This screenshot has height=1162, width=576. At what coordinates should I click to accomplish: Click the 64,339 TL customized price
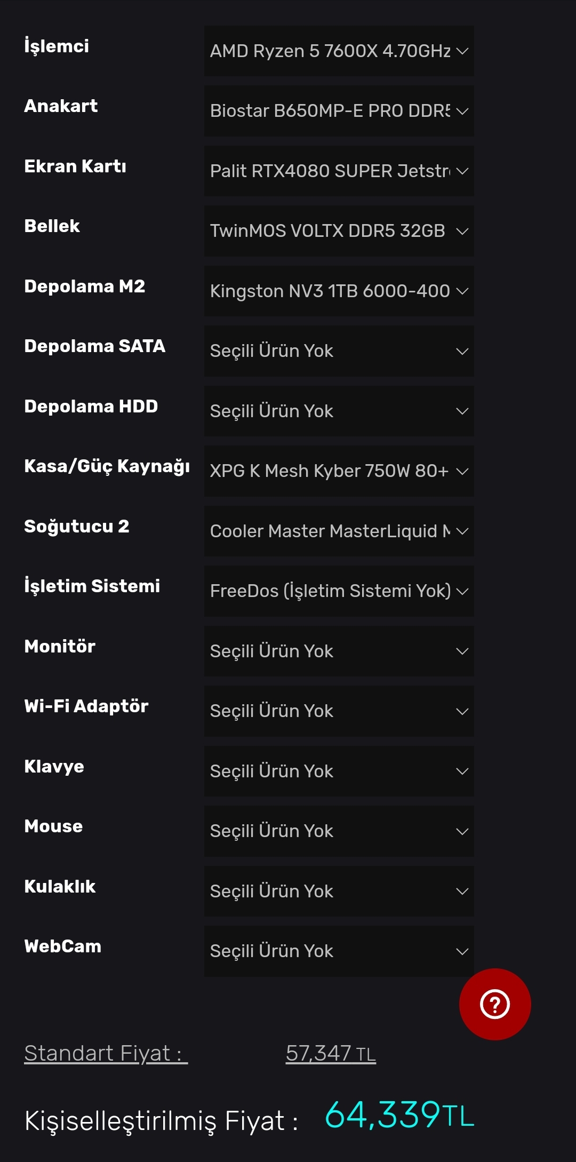click(399, 1116)
